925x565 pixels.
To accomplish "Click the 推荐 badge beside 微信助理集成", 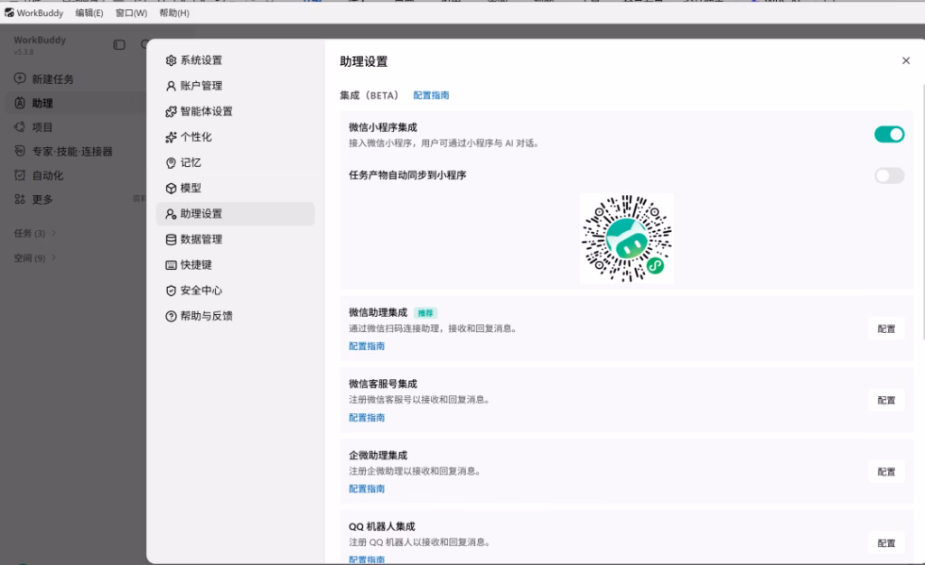I will point(425,313).
